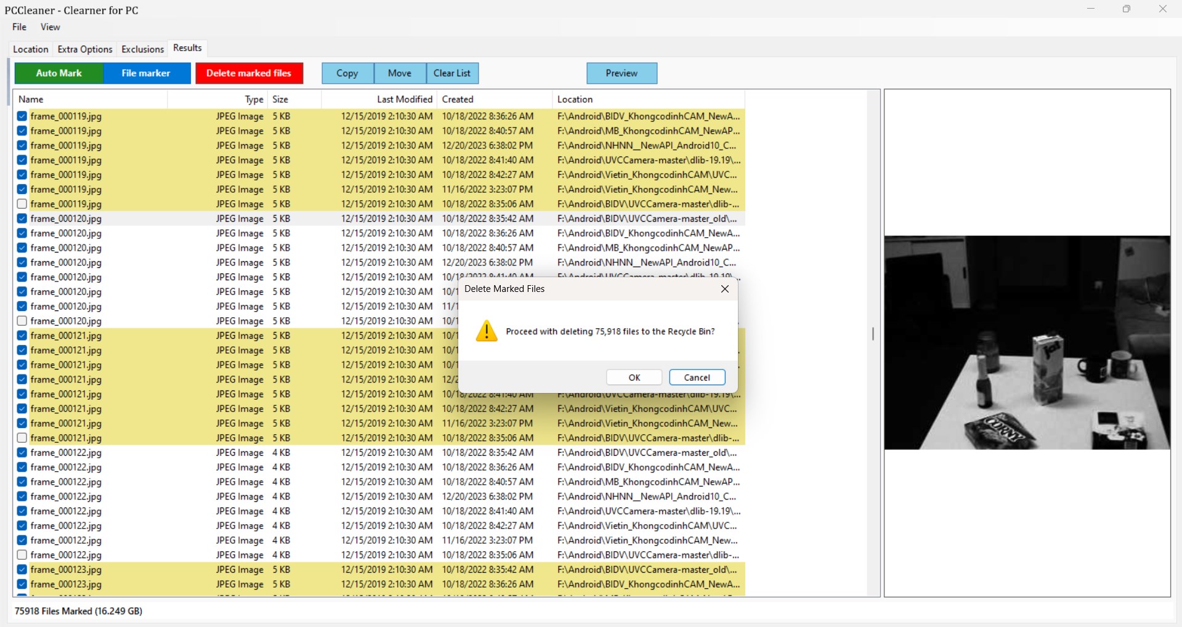1182x627 pixels.
Task: Click the JPEG Image type of unmarked frame_000119.jpg
Action: point(240,204)
